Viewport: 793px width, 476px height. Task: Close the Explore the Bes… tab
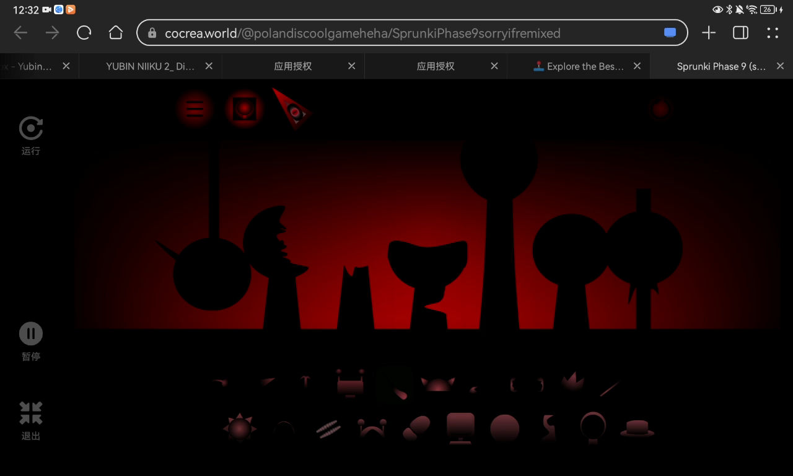pyautogui.click(x=637, y=66)
